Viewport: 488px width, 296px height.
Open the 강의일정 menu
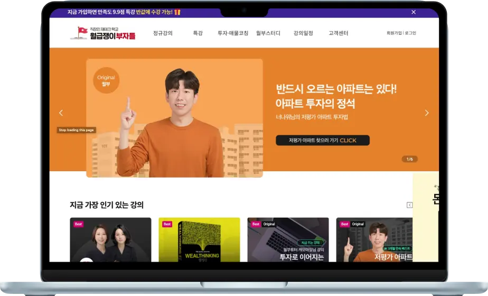pos(303,33)
